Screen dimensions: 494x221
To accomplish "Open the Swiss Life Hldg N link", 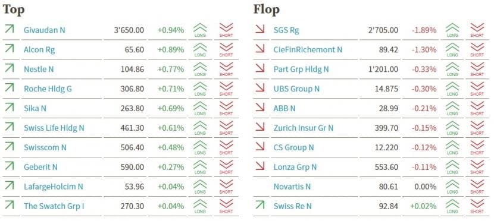I will 54,128.
